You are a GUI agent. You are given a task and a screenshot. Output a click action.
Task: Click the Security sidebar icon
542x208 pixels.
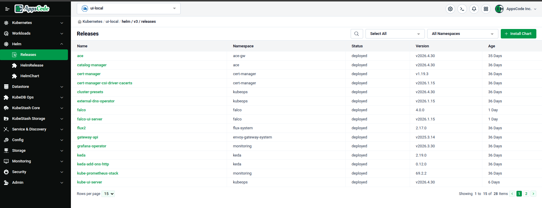point(6,172)
